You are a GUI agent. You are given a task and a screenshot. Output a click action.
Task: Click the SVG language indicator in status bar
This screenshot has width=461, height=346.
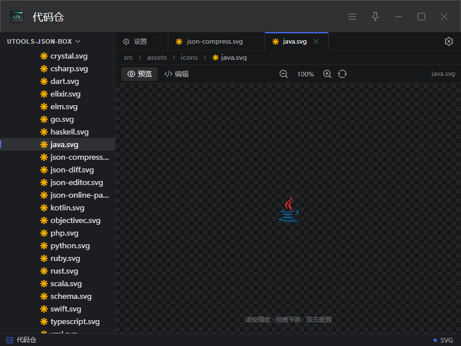coord(446,340)
